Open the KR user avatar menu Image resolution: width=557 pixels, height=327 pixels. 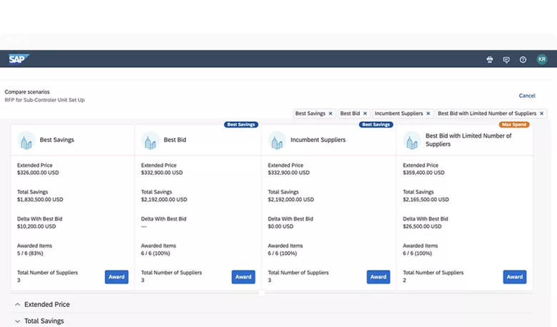(542, 60)
